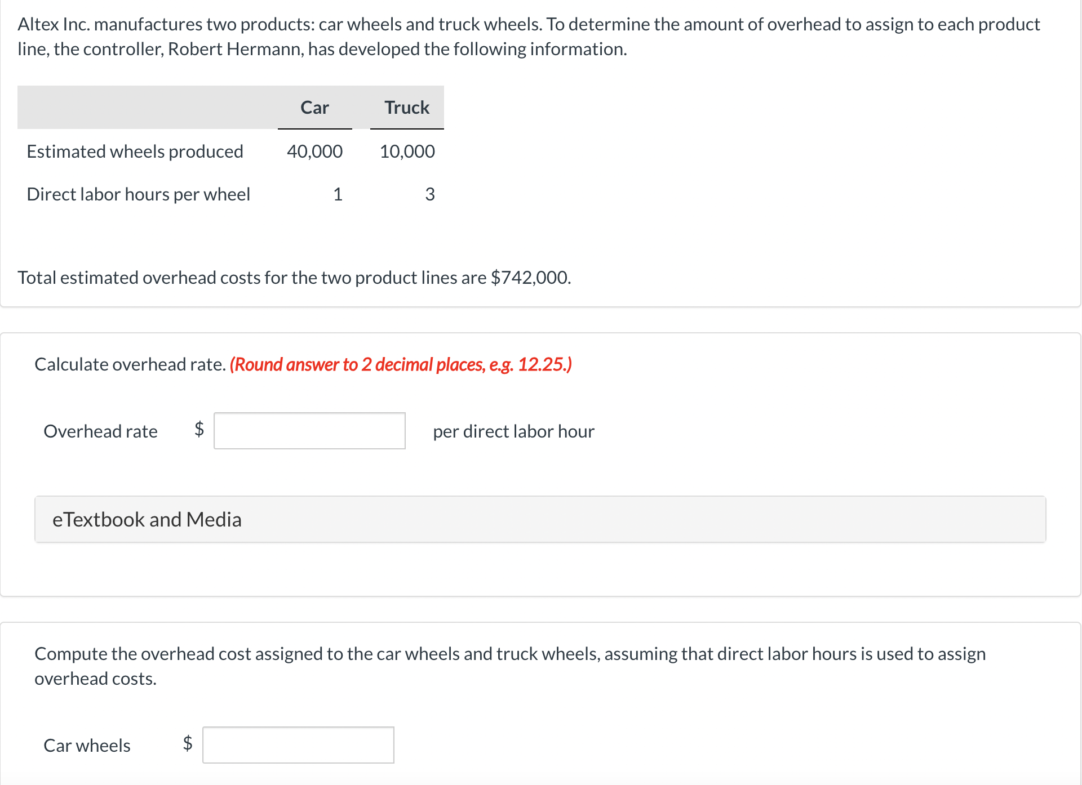Click the red rounding instruction text
This screenshot has height=785, width=1082.
(x=401, y=364)
